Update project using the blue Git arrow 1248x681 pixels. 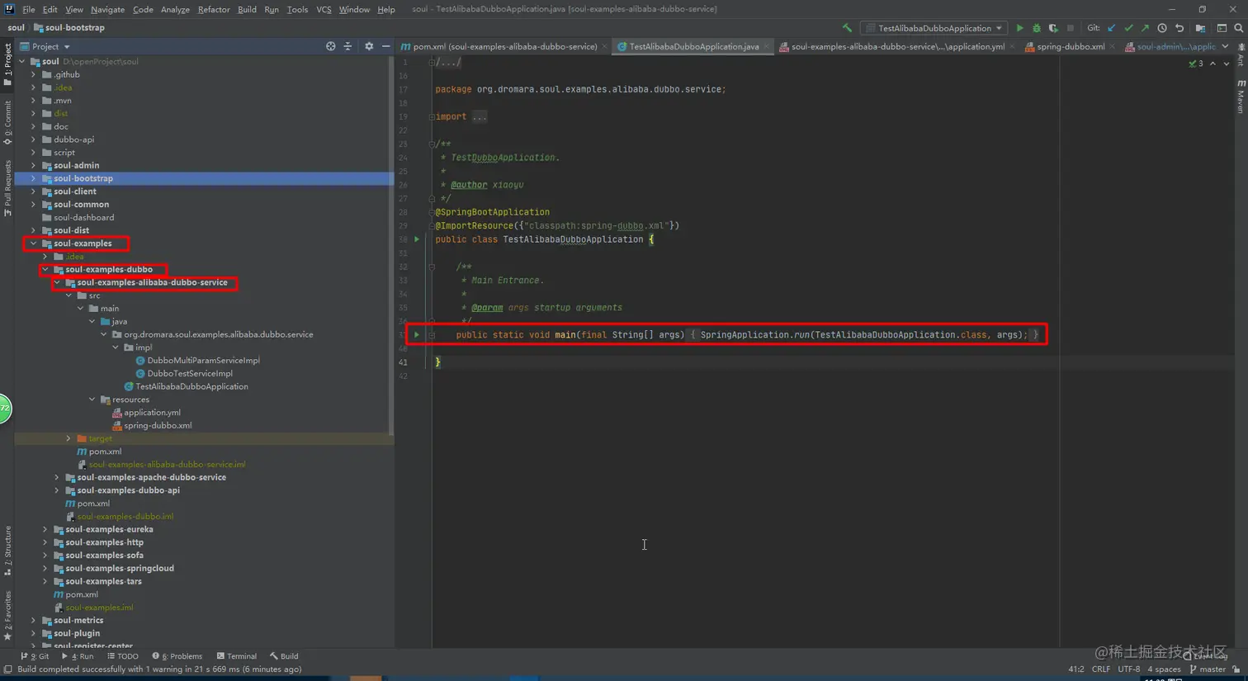[1112, 28]
